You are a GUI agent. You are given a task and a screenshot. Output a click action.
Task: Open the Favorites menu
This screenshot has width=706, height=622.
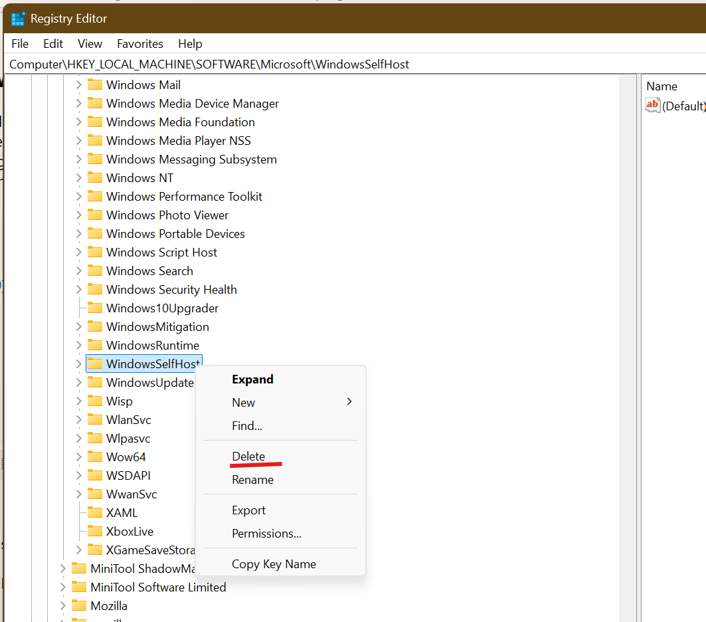(x=140, y=44)
